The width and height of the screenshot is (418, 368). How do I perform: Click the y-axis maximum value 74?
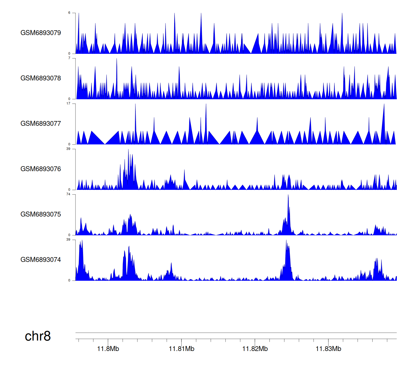point(68,194)
